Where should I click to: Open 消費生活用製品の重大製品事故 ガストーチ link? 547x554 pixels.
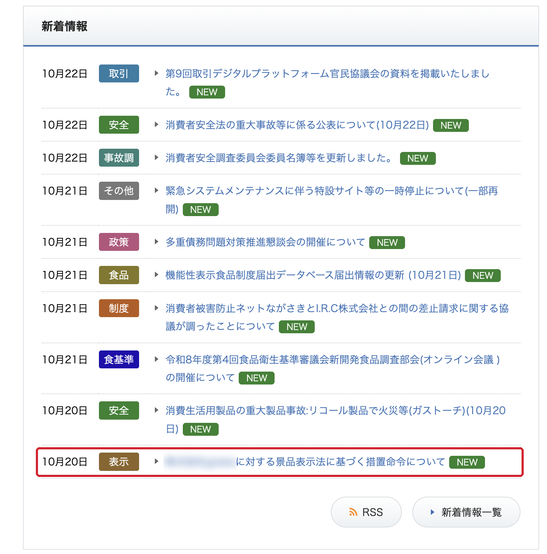pyautogui.click(x=336, y=419)
